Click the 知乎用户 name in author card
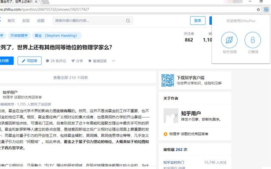This screenshot has width=271, height=169. 191,114
